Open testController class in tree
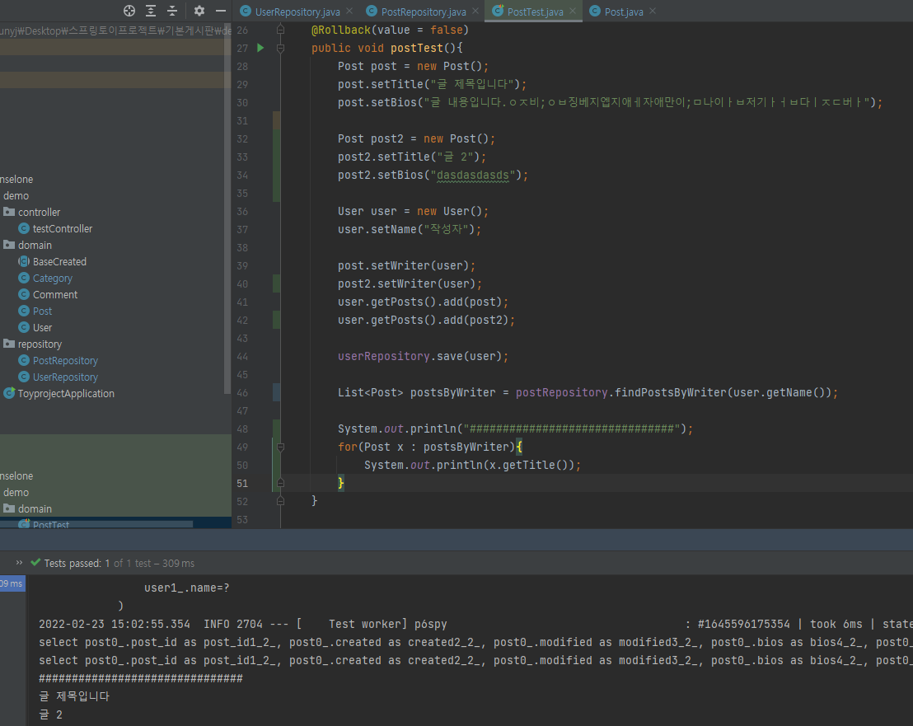The width and height of the screenshot is (913, 726). tap(63, 229)
